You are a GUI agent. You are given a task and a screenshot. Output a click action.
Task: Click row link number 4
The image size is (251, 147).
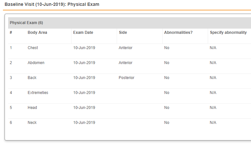(11, 93)
